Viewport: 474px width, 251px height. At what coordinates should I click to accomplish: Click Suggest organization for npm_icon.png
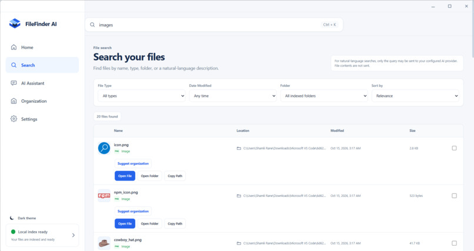point(133,211)
